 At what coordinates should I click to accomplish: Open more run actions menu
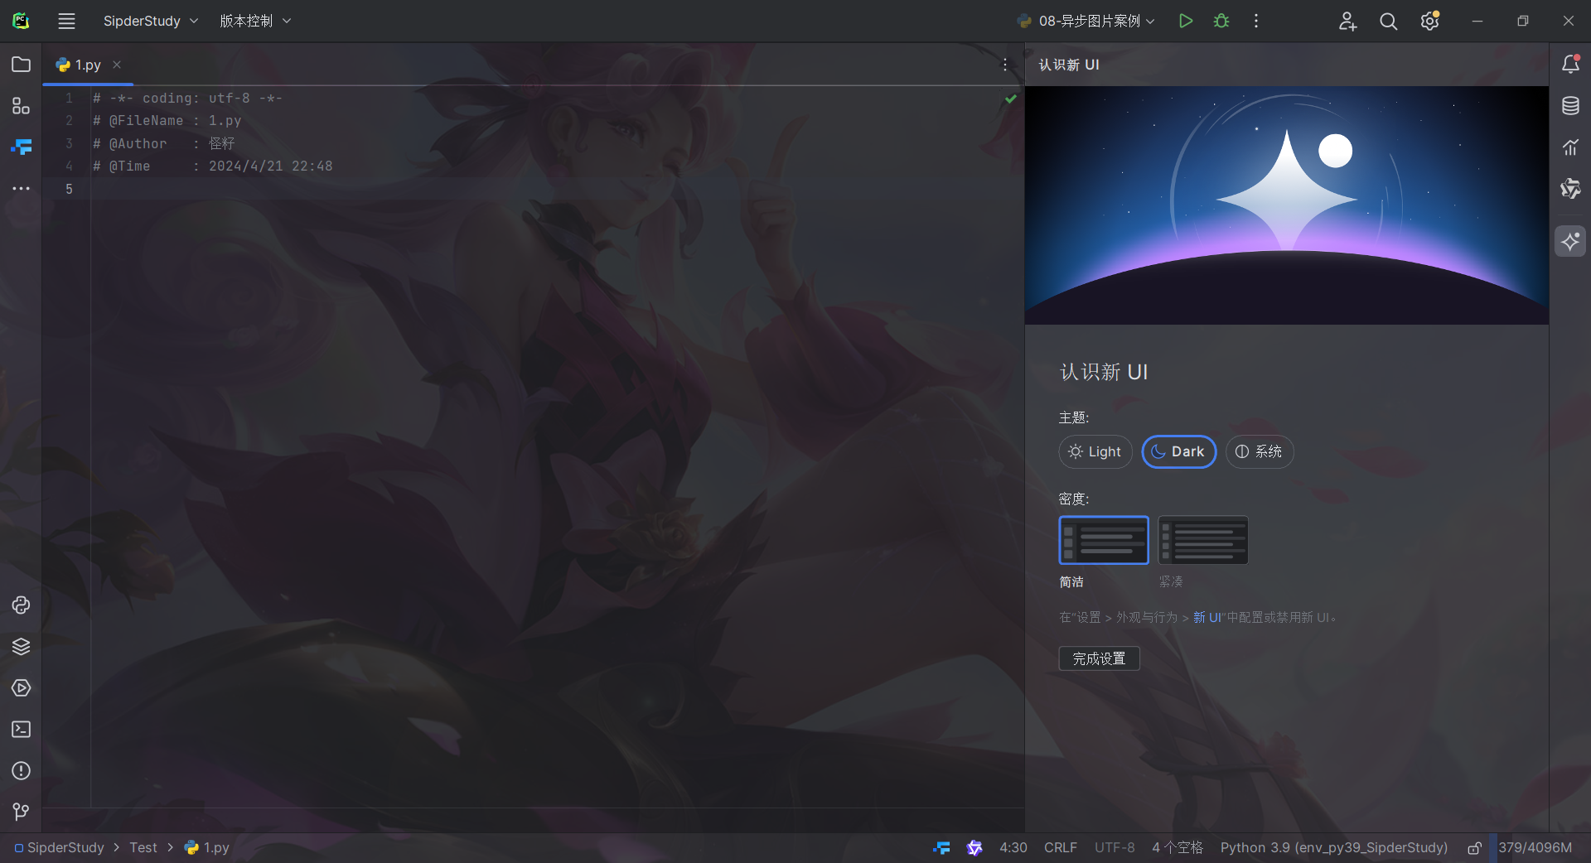tap(1256, 21)
